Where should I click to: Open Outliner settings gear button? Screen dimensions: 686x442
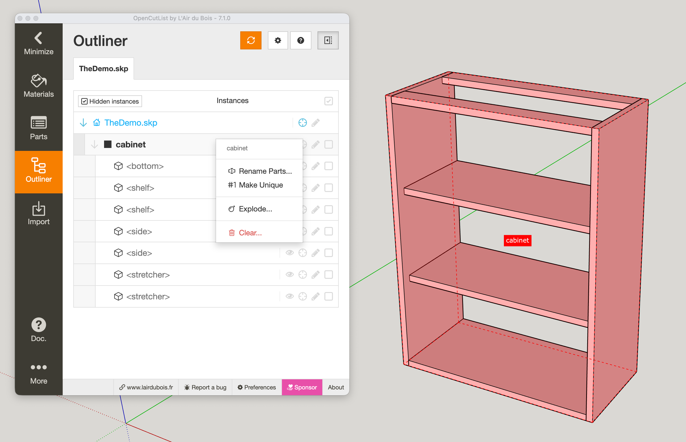pos(277,40)
